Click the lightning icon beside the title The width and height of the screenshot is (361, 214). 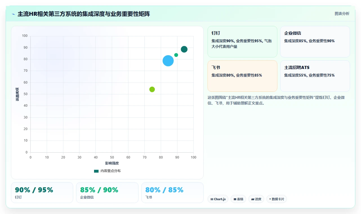(x=13, y=14)
